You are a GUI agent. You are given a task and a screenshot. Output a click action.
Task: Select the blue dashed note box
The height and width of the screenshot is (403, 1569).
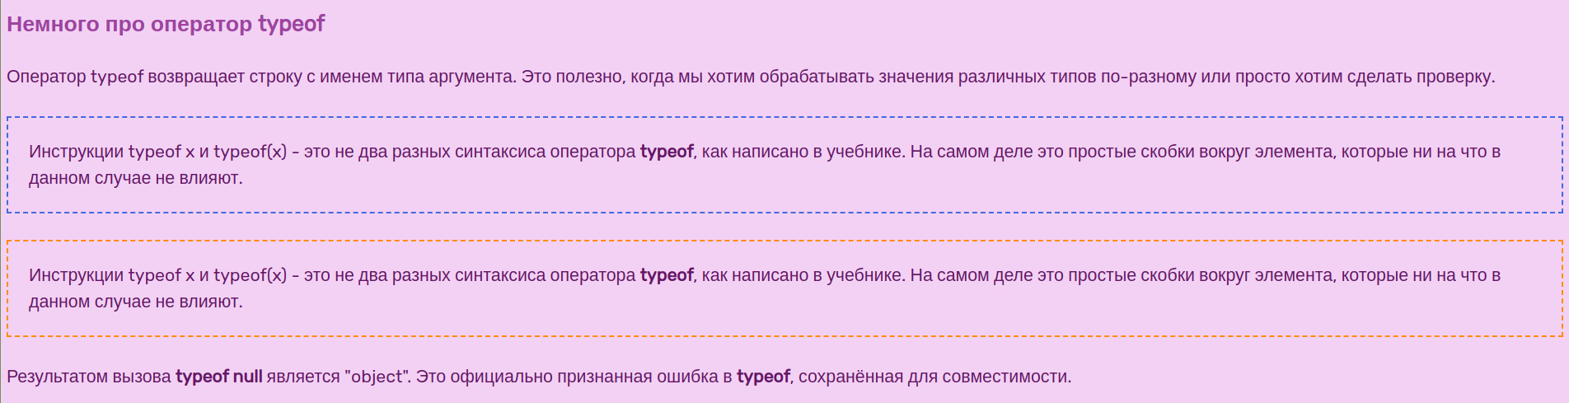(784, 165)
